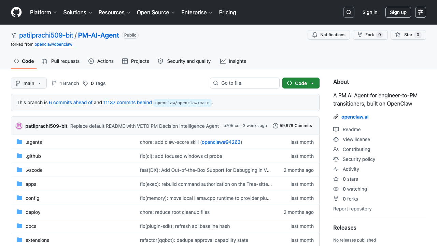Click the people icon beside Contributing
Image resolution: width=437 pixels, height=246 pixels.
click(x=336, y=149)
